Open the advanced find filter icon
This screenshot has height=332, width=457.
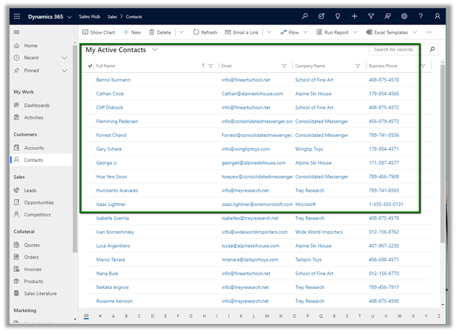click(371, 16)
